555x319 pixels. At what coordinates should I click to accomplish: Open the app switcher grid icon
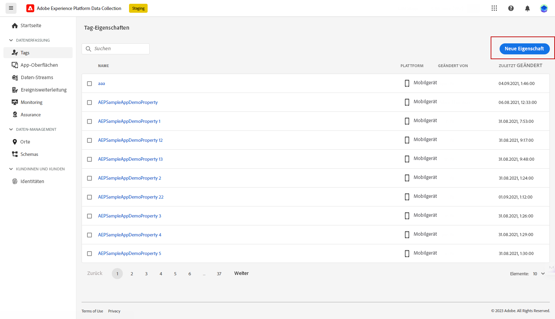(494, 8)
